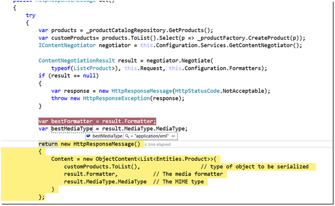Click the '≤ 1ms elapsed' PerfTip link
335x206 pixels.
(158, 144)
